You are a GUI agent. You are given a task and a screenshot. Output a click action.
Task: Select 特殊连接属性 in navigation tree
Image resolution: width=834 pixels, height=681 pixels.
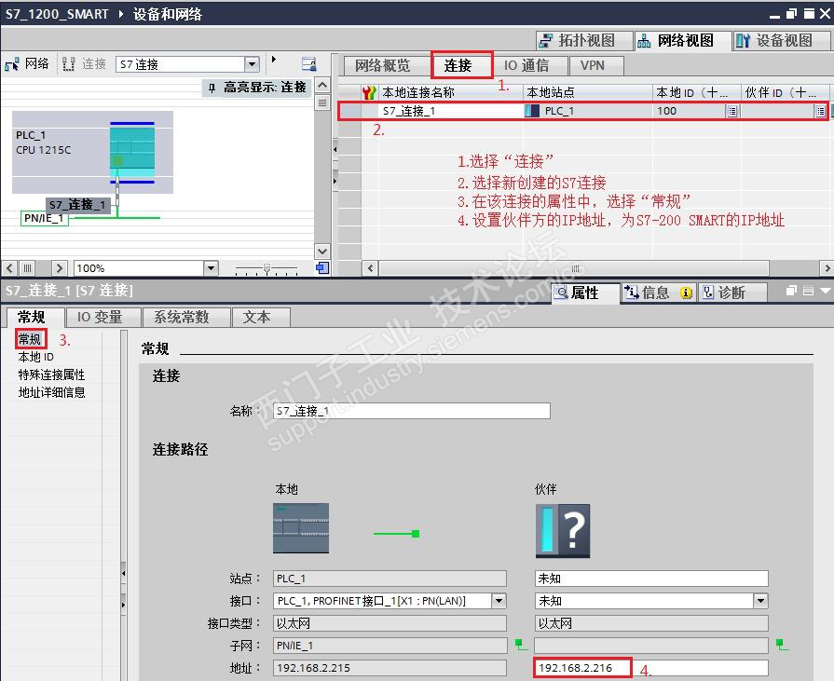51,375
